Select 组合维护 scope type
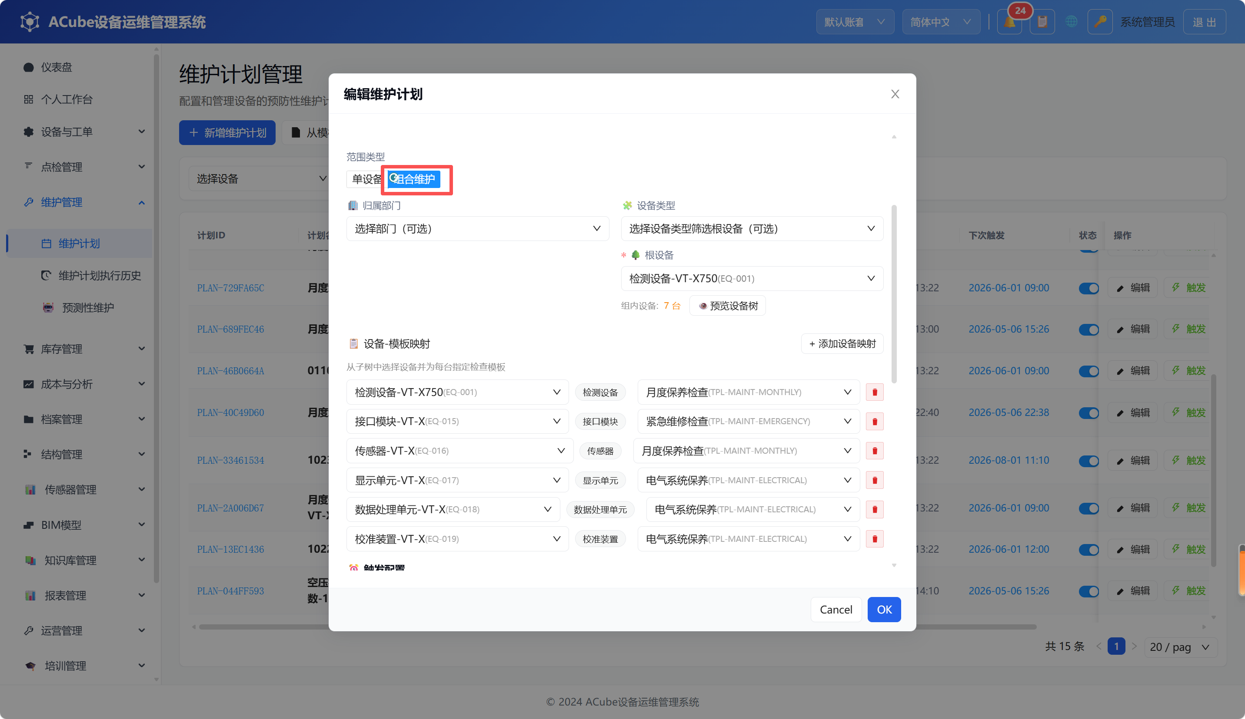 (x=413, y=179)
